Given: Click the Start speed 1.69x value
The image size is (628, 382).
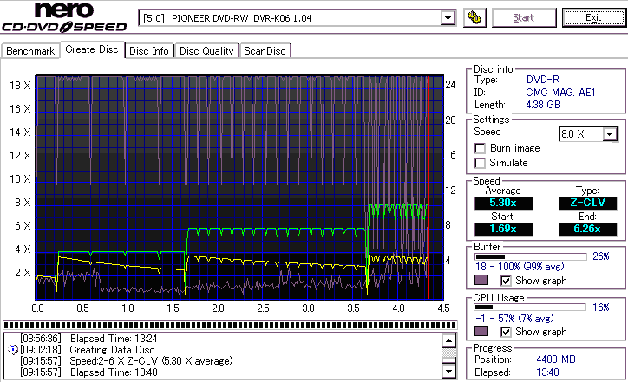Looking at the screenshot, I should point(503,230).
